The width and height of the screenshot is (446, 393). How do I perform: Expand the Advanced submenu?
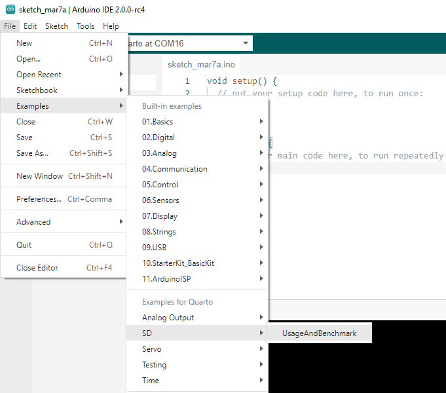point(33,222)
